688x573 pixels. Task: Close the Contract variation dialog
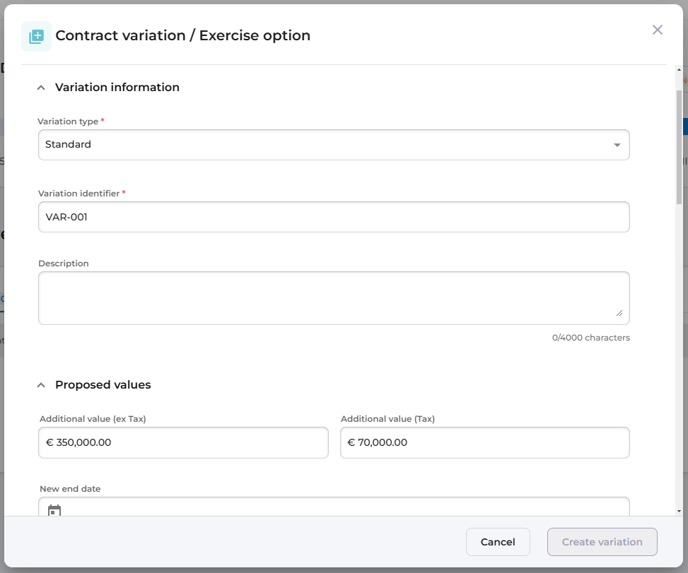click(x=658, y=30)
